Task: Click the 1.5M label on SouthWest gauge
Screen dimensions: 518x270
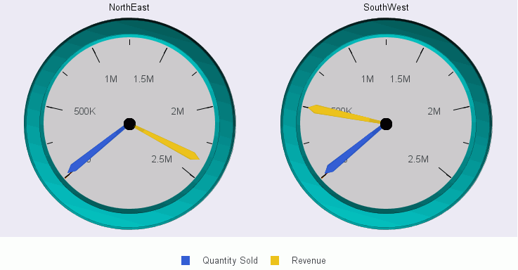Action: (x=400, y=79)
